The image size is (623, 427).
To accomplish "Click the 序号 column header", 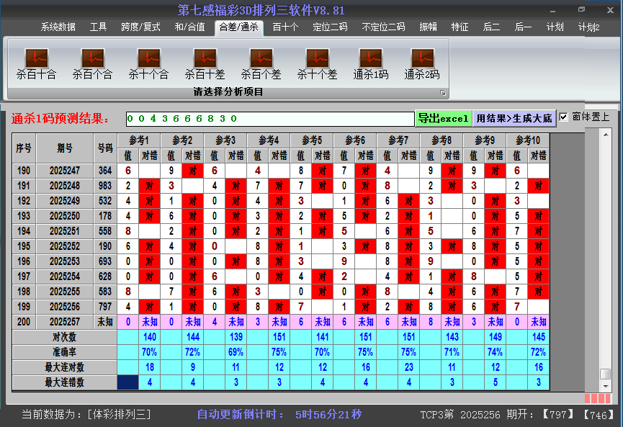I will pyautogui.click(x=24, y=148).
